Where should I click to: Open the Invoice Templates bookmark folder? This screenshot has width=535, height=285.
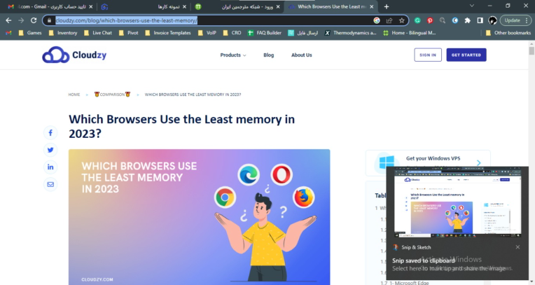(x=168, y=33)
